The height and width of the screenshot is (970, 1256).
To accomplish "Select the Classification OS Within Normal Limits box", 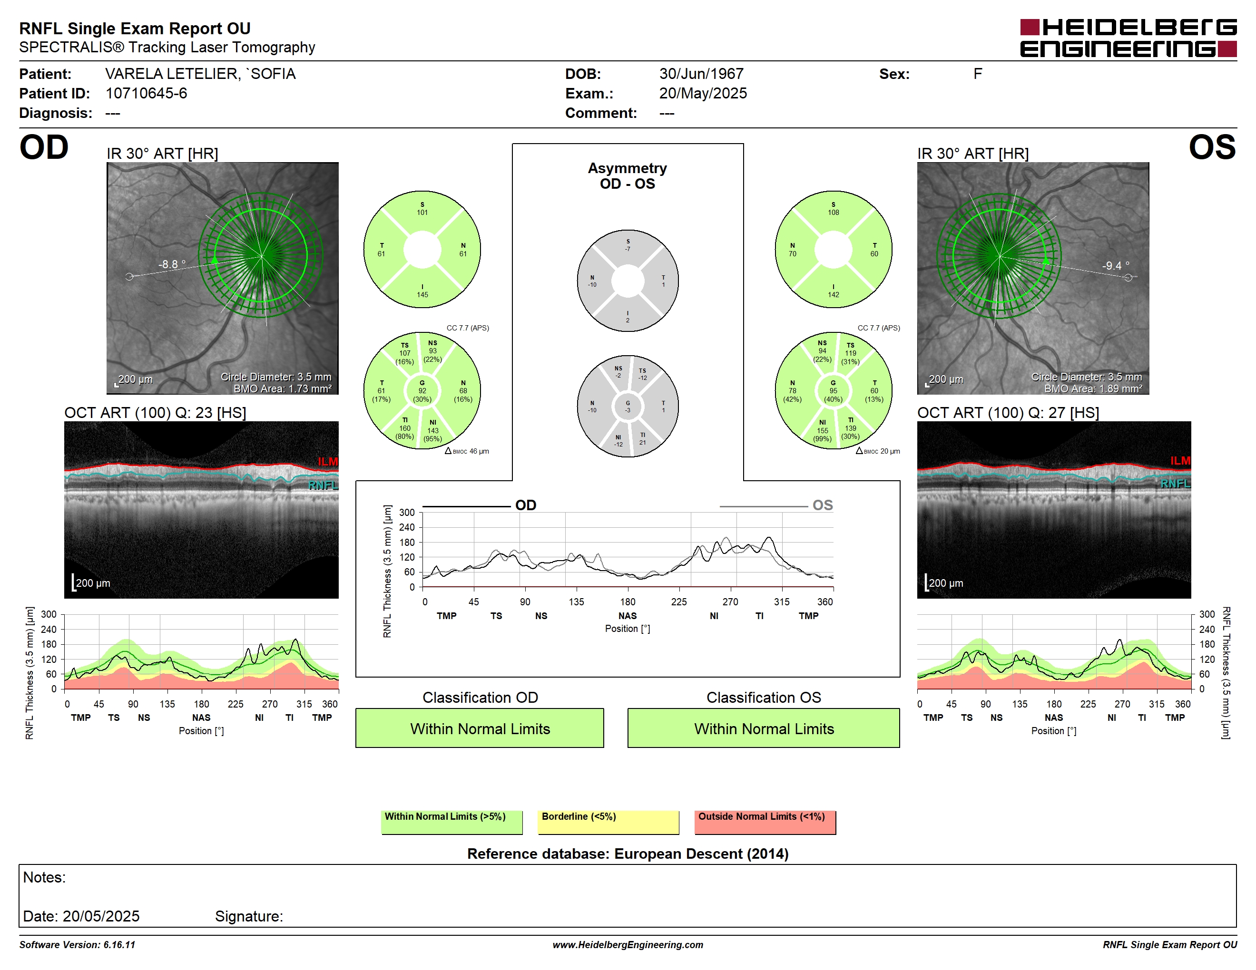I will coord(763,727).
